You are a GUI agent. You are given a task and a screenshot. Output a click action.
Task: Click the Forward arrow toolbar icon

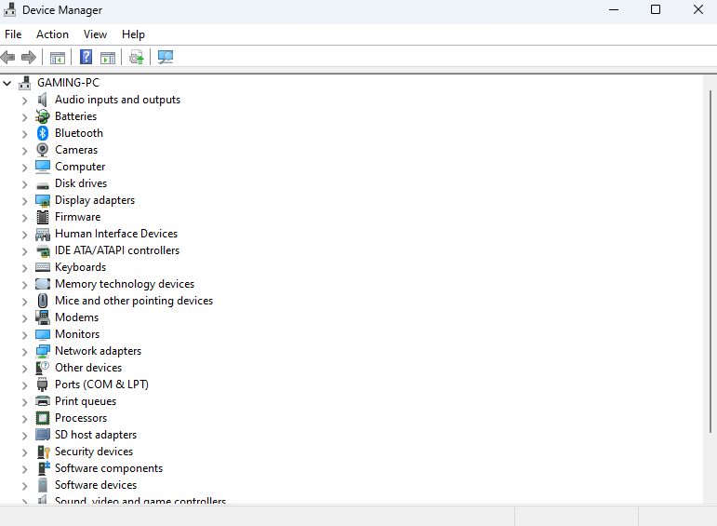28,57
